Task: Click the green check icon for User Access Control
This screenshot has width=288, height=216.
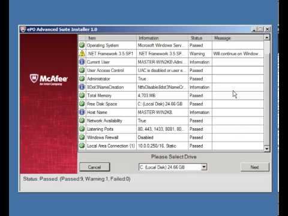Action: click(x=82, y=70)
